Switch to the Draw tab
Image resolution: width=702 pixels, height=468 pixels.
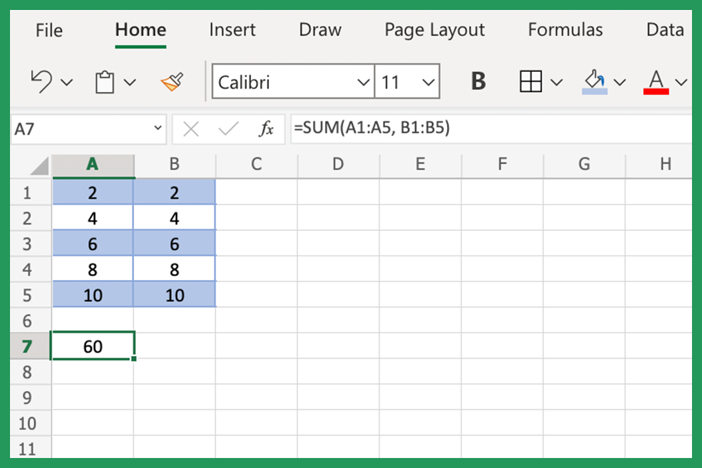320,29
